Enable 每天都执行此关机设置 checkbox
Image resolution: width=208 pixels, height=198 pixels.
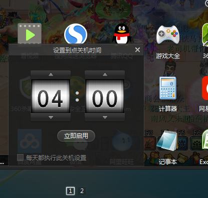point(21,157)
